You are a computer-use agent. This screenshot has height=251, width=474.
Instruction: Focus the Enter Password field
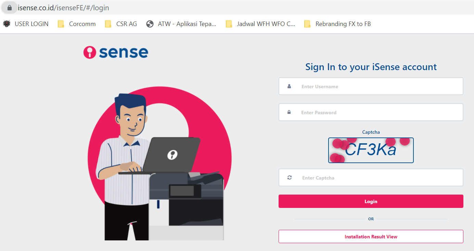click(x=371, y=112)
